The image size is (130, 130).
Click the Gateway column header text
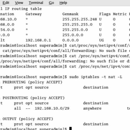pyautogui.click(x=34, y=14)
